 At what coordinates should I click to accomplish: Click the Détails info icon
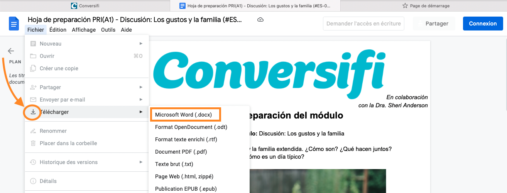33,181
